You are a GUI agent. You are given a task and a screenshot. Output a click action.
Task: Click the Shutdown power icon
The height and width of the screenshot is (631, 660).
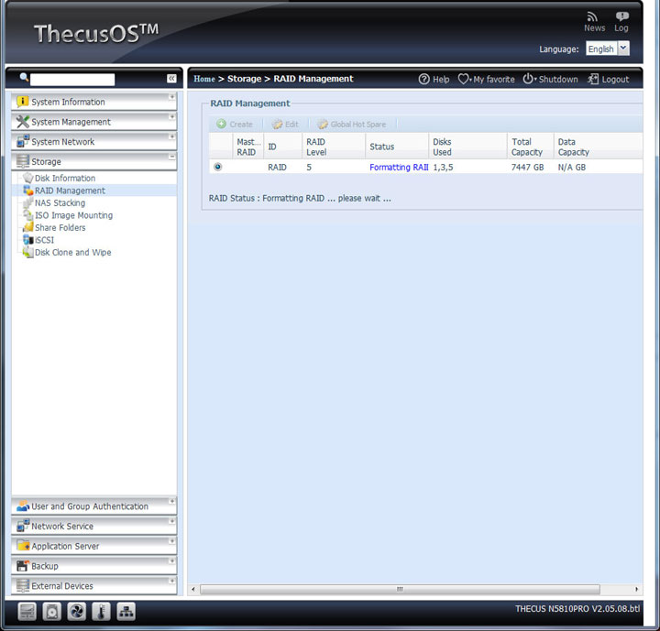tap(528, 79)
